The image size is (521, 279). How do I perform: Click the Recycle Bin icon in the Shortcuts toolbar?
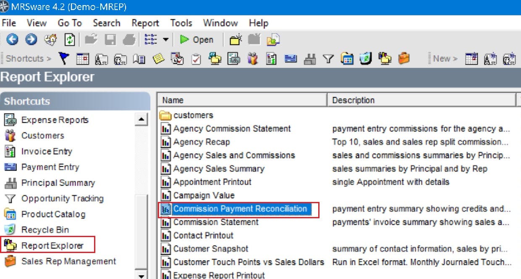366,59
